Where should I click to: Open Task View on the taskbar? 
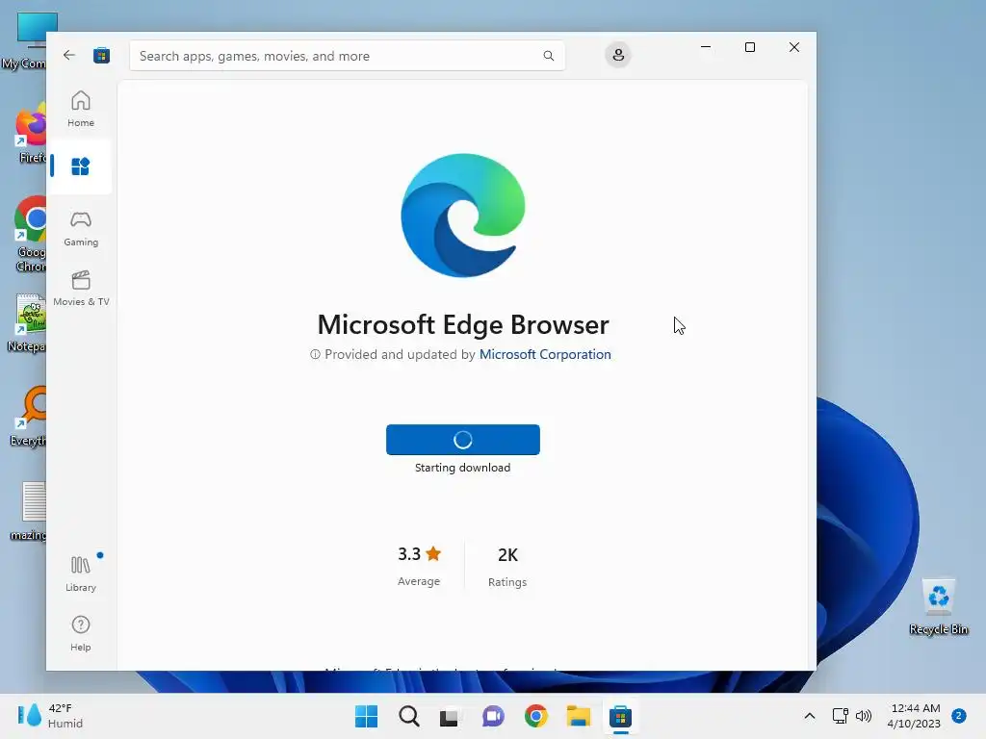450,716
